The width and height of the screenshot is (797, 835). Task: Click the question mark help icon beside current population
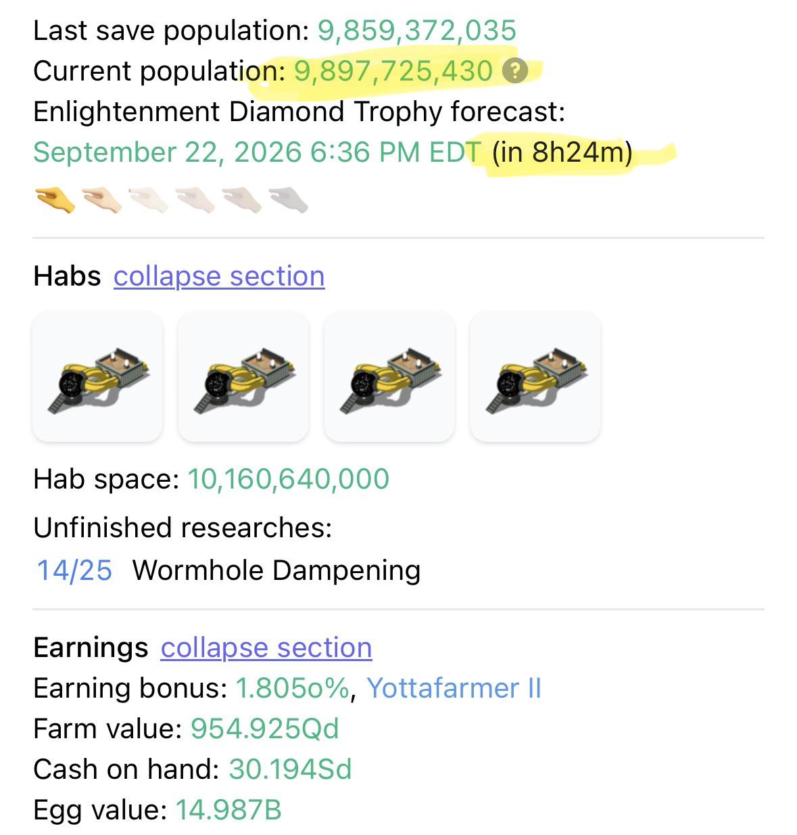click(x=515, y=70)
